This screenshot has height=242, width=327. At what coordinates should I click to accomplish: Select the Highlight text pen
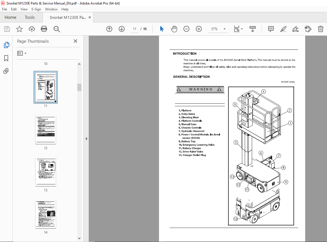click(x=283, y=29)
